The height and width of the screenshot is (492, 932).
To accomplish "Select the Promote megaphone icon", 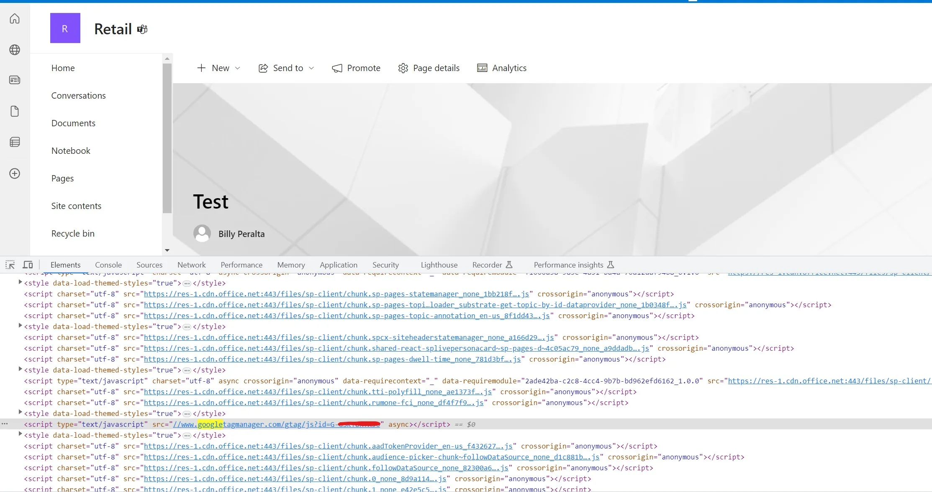I will [337, 68].
